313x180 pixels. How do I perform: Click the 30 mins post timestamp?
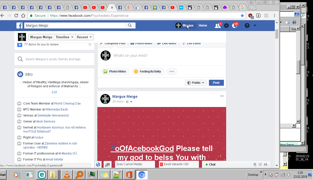point(118,101)
